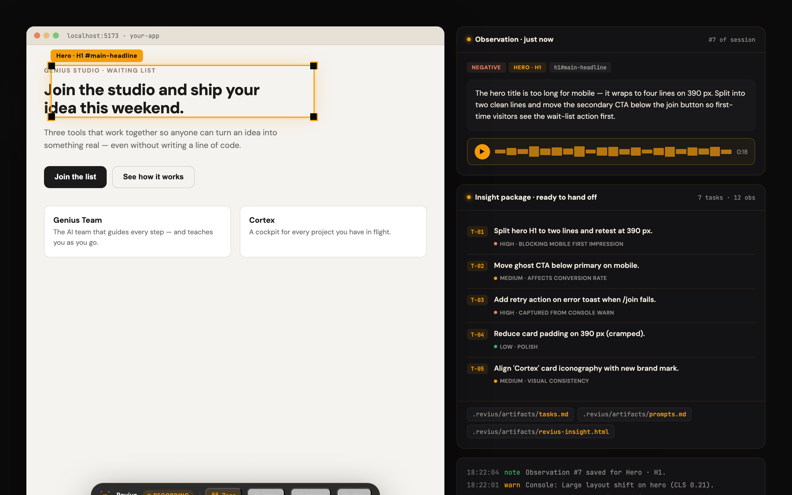Select the top-right selection handle on headline
The height and width of the screenshot is (495, 792).
(313, 66)
